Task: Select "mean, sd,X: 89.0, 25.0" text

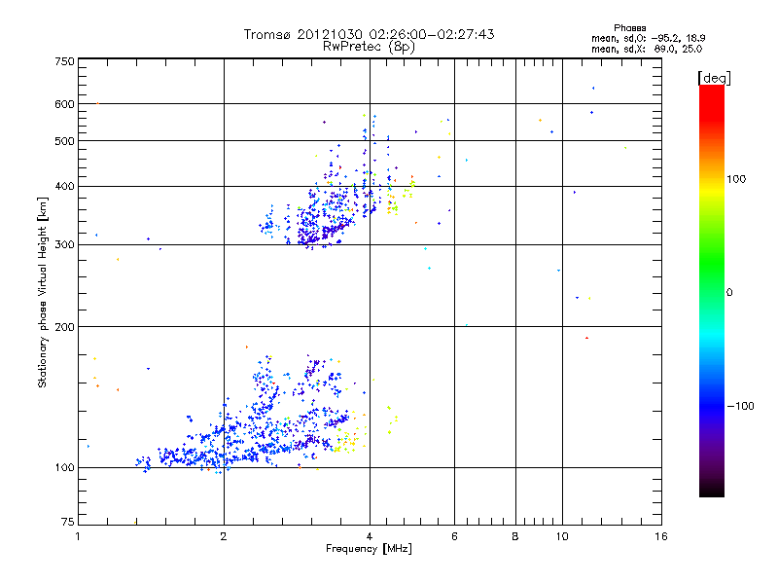Action: [x=647, y=49]
